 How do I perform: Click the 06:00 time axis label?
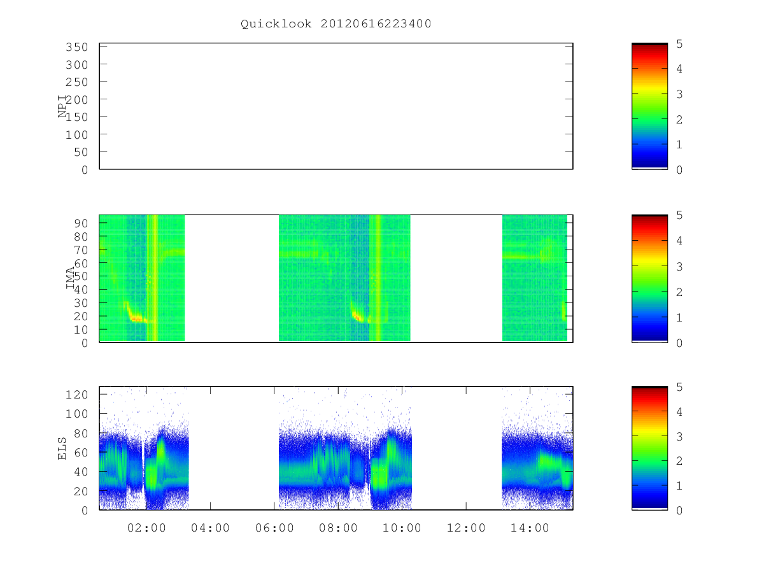[274, 528]
